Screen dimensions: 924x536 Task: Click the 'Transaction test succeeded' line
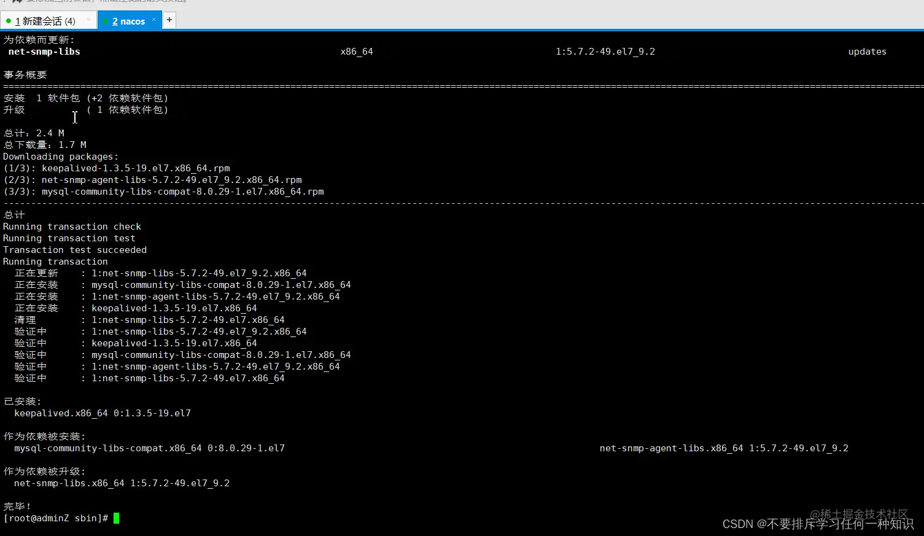coord(75,250)
